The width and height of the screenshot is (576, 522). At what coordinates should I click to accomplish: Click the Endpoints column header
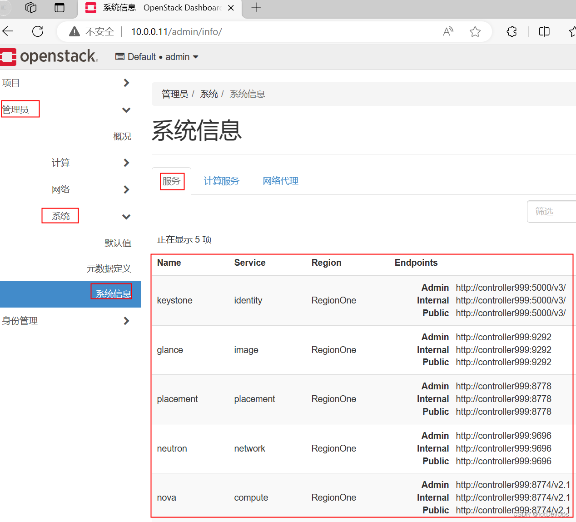[x=416, y=263]
